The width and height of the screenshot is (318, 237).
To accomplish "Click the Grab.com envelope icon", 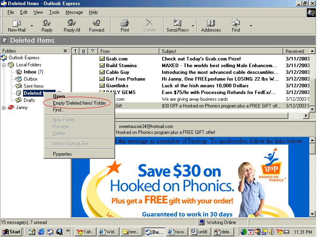I will tap(102, 59).
